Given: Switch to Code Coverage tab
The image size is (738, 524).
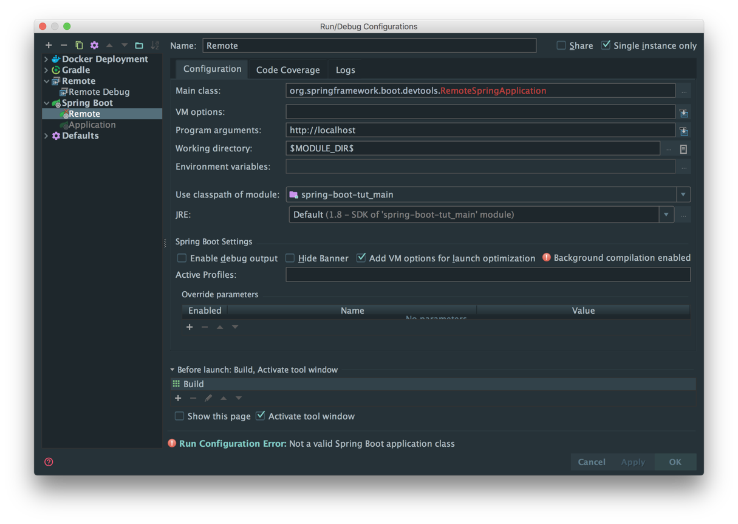Looking at the screenshot, I should pyautogui.click(x=288, y=70).
